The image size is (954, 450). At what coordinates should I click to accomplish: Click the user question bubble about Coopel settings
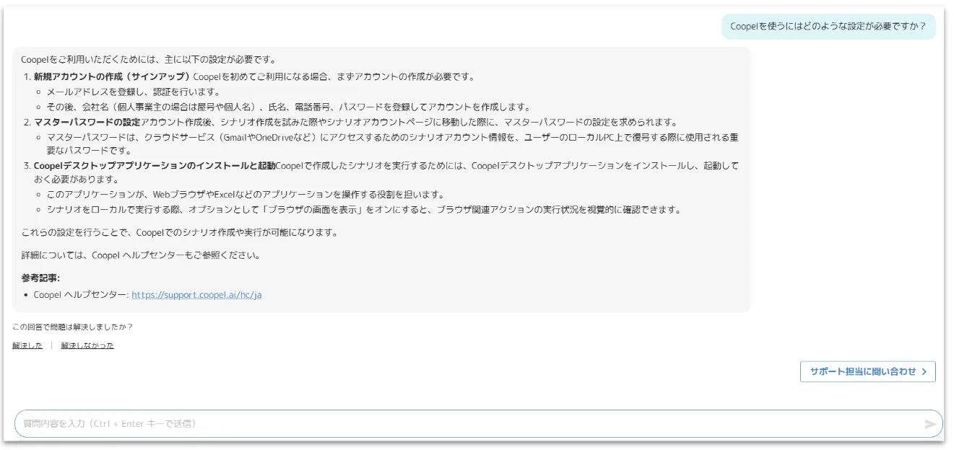click(828, 27)
